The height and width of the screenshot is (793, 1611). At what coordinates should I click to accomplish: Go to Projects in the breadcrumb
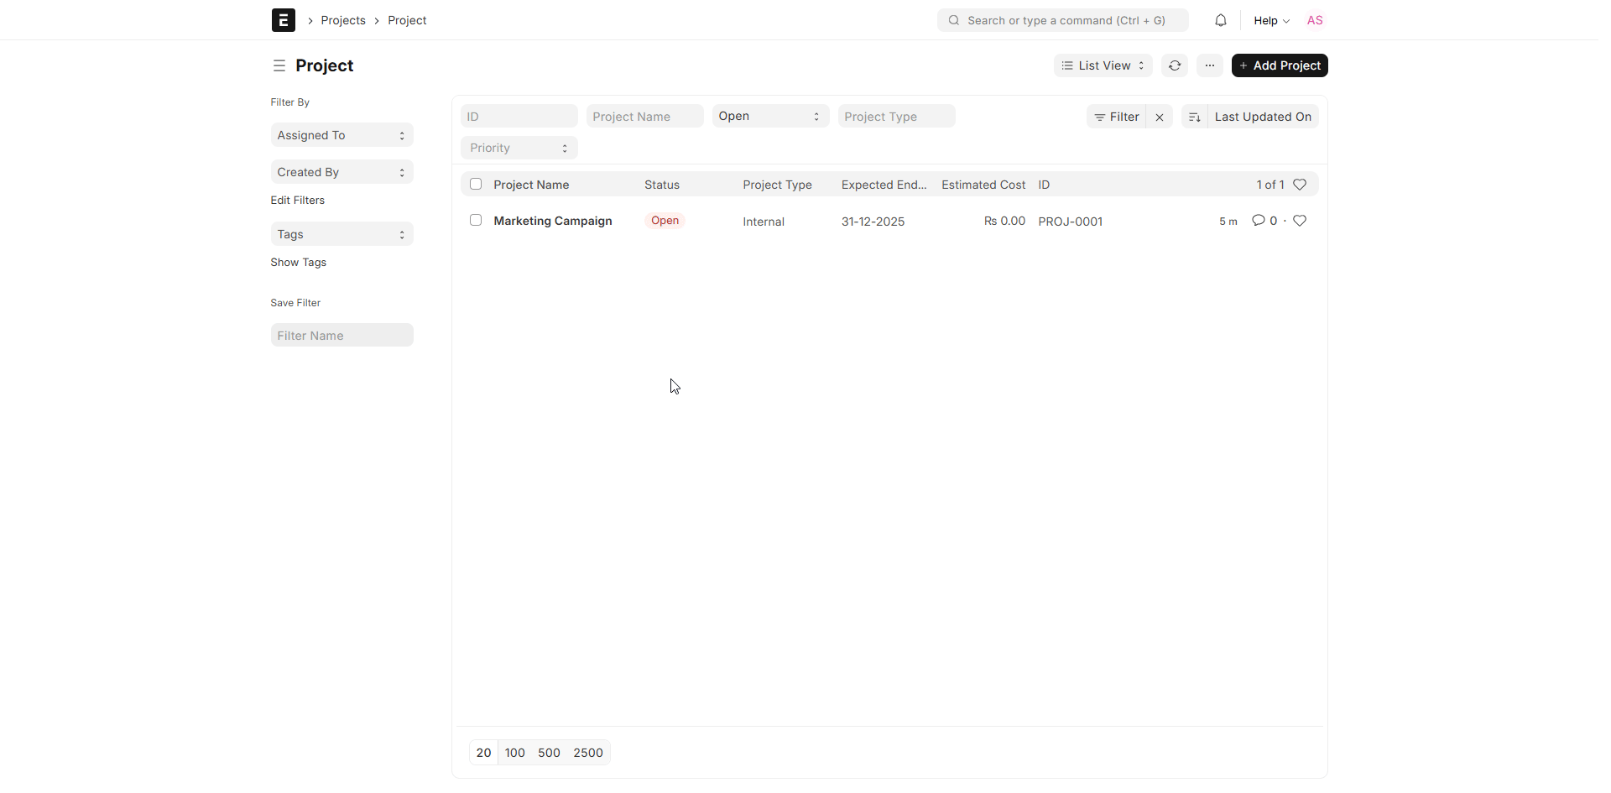coord(343,20)
